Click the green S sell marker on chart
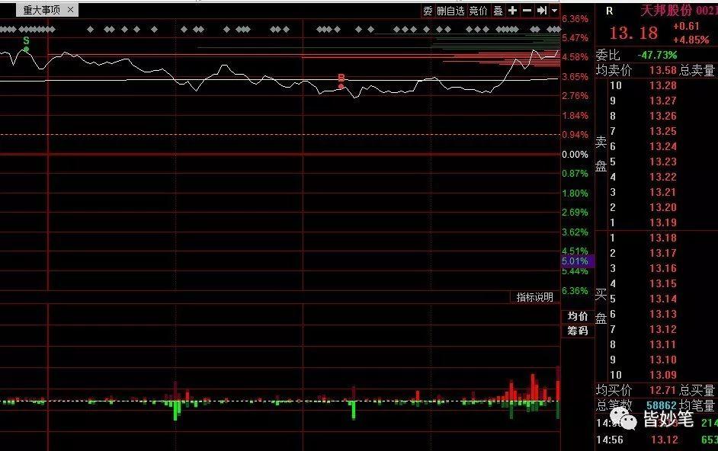718x451 pixels. [25, 41]
